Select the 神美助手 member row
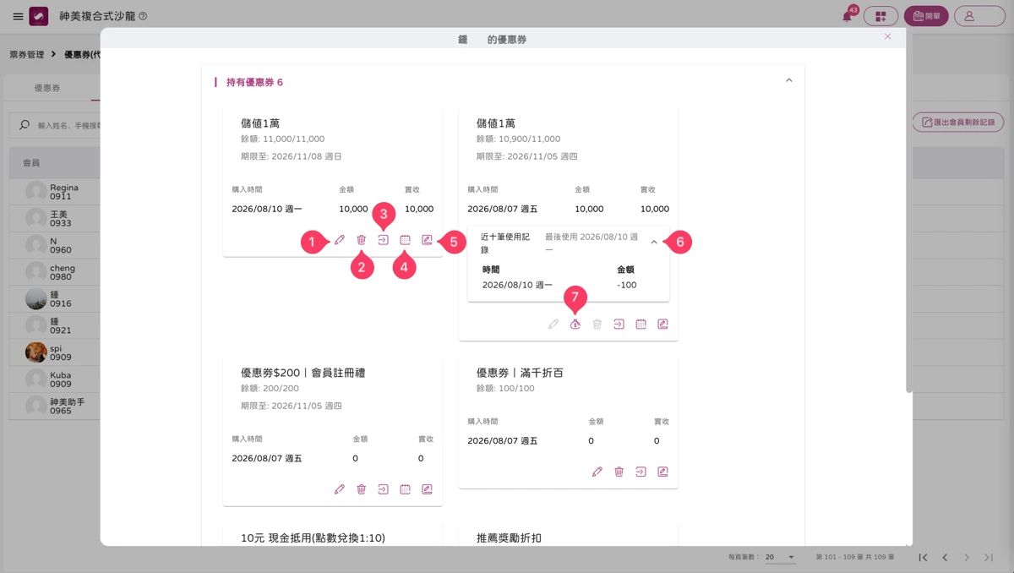Screen dimensions: 1014x573 (55, 407)
